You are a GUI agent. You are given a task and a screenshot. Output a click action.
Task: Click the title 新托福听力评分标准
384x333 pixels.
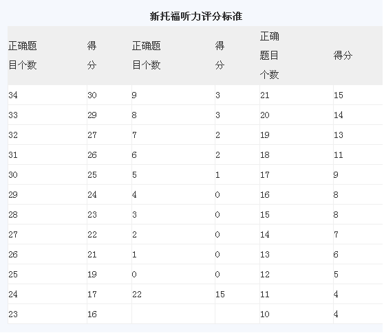196,16
